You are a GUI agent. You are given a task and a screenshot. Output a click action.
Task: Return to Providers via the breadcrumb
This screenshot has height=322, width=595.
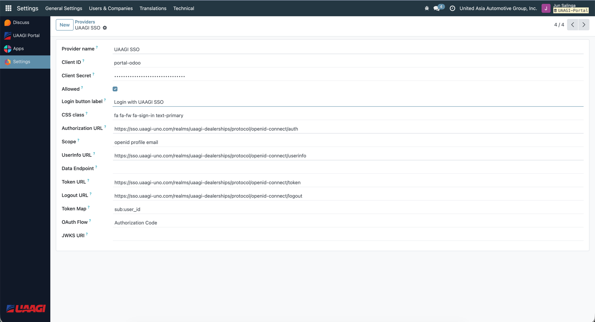click(x=85, y=22)
